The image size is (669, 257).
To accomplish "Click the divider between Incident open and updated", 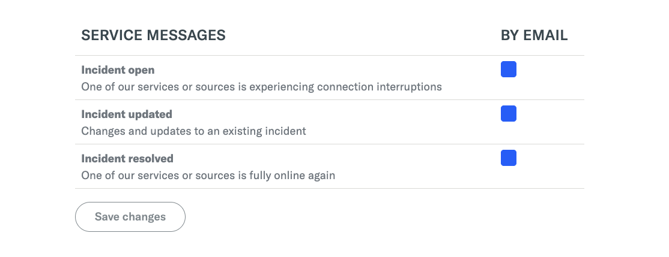I will [329, 100].
